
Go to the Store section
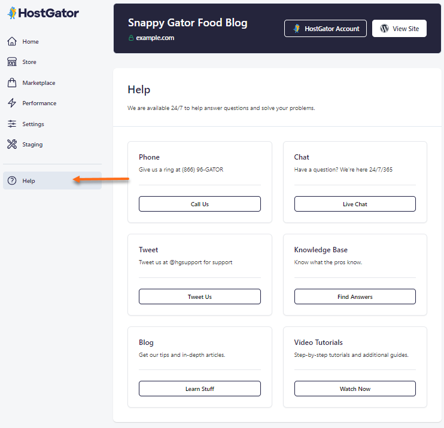[52, 62]
